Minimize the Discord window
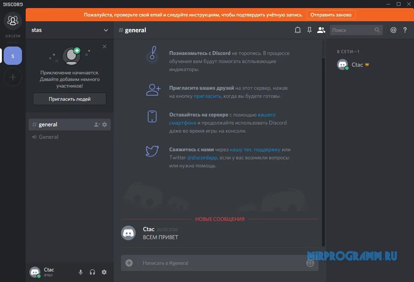Viewport: 414px width, 282px height. point(388,4)
